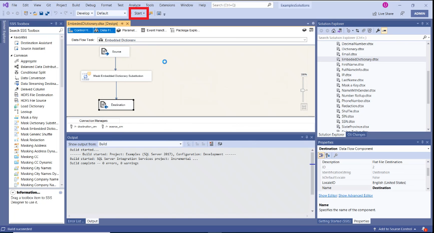Select the Source component in data flow
The height and width of the screenshot is (233, 434).
(115, 52)
